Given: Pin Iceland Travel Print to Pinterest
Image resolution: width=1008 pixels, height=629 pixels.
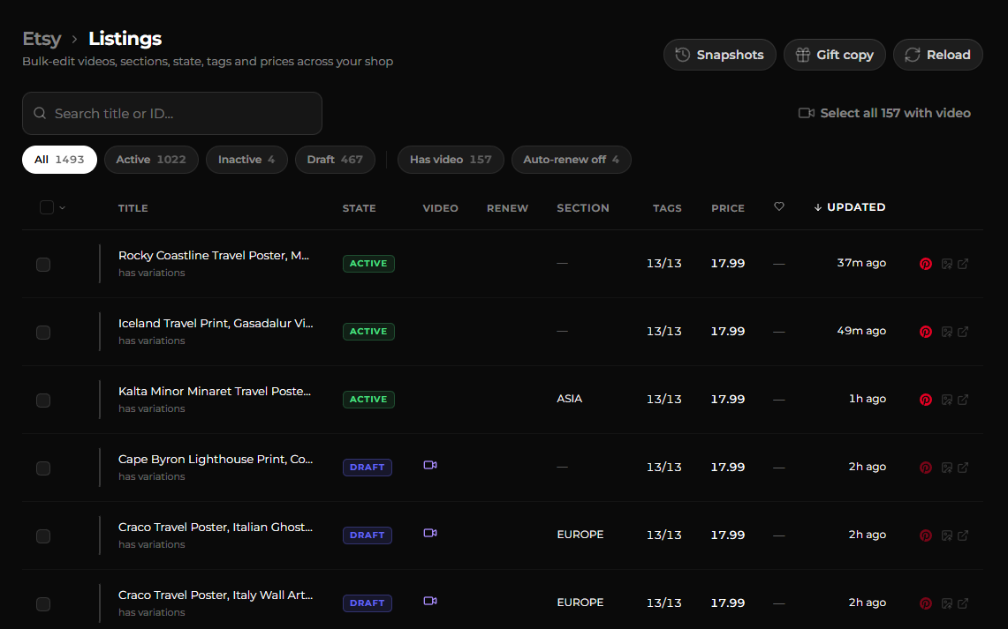Looking at the screenshot, I should pyautogui.click(x=926, y=332).
